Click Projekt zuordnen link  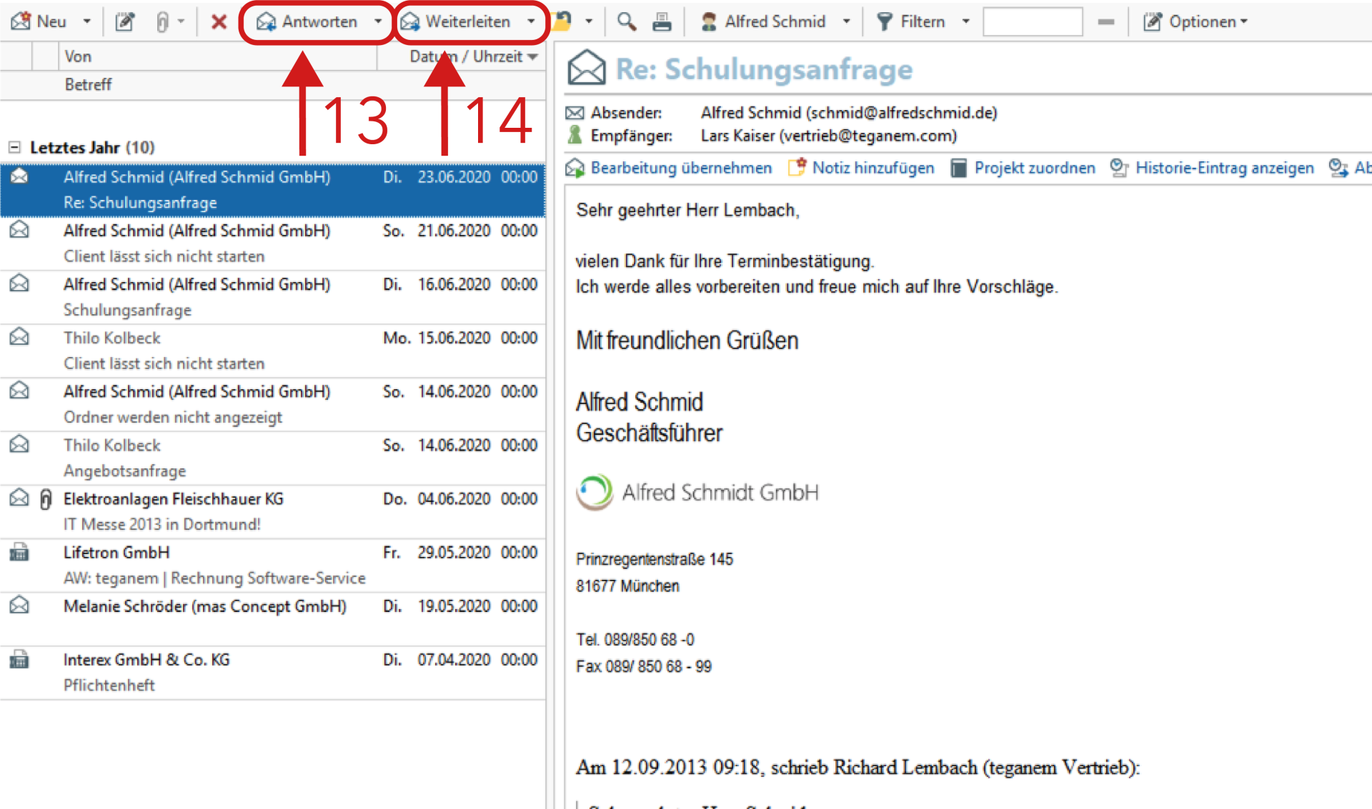pos(1034,168)
